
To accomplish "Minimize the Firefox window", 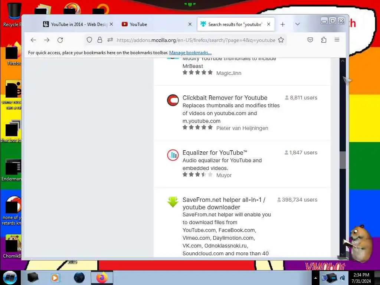I will [x=324, y=21].
